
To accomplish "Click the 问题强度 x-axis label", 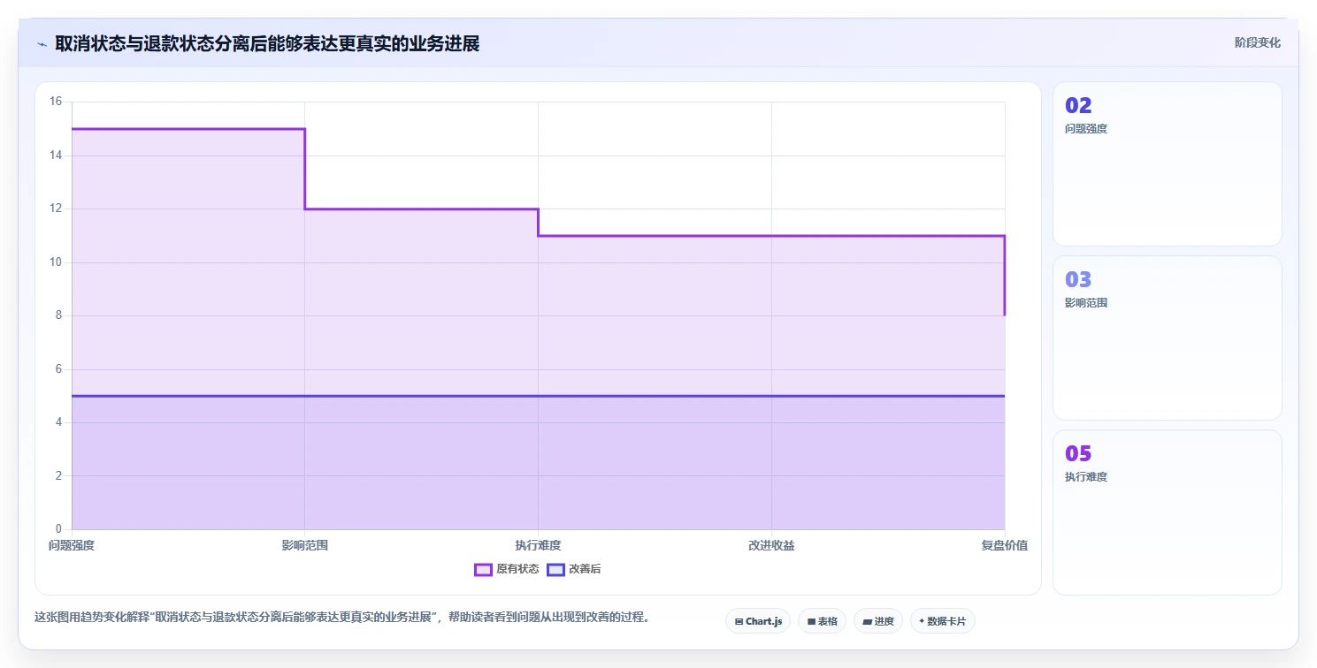I will click(72, 545).
